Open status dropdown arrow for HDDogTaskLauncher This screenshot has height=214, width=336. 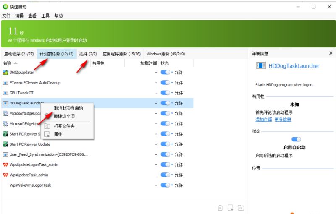[x=172, y=103]
